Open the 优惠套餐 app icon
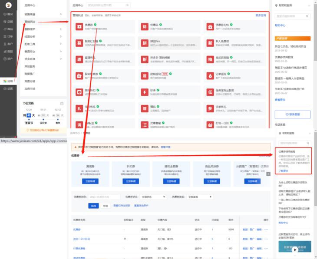317x259 pixels. click(145, 125)
